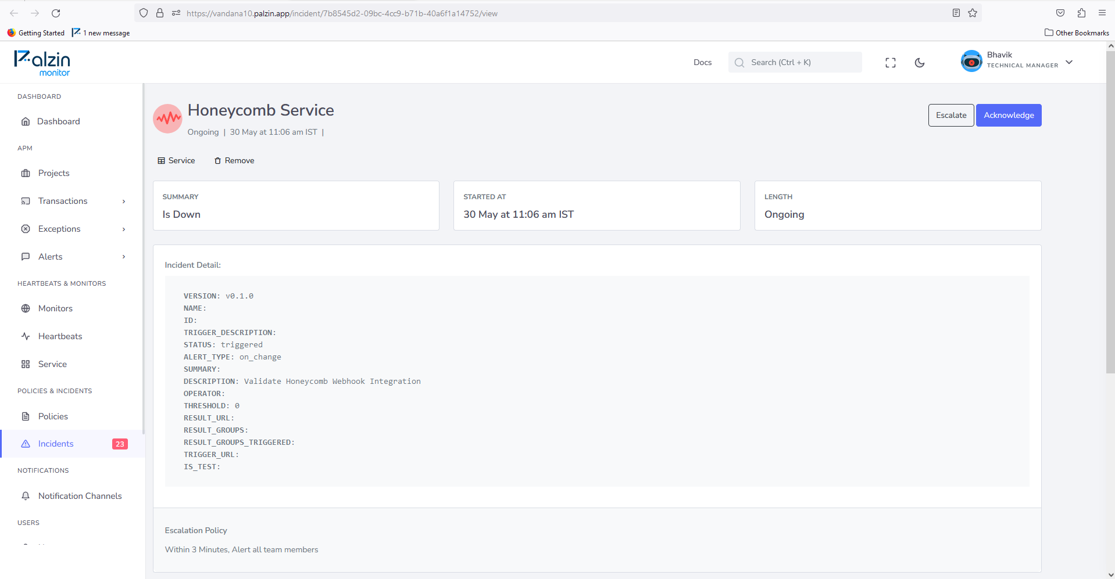1115x579 pixels.
Task: Go to Dashboard in sidebar
Action: pyautogui.click(x=59, y=121)
